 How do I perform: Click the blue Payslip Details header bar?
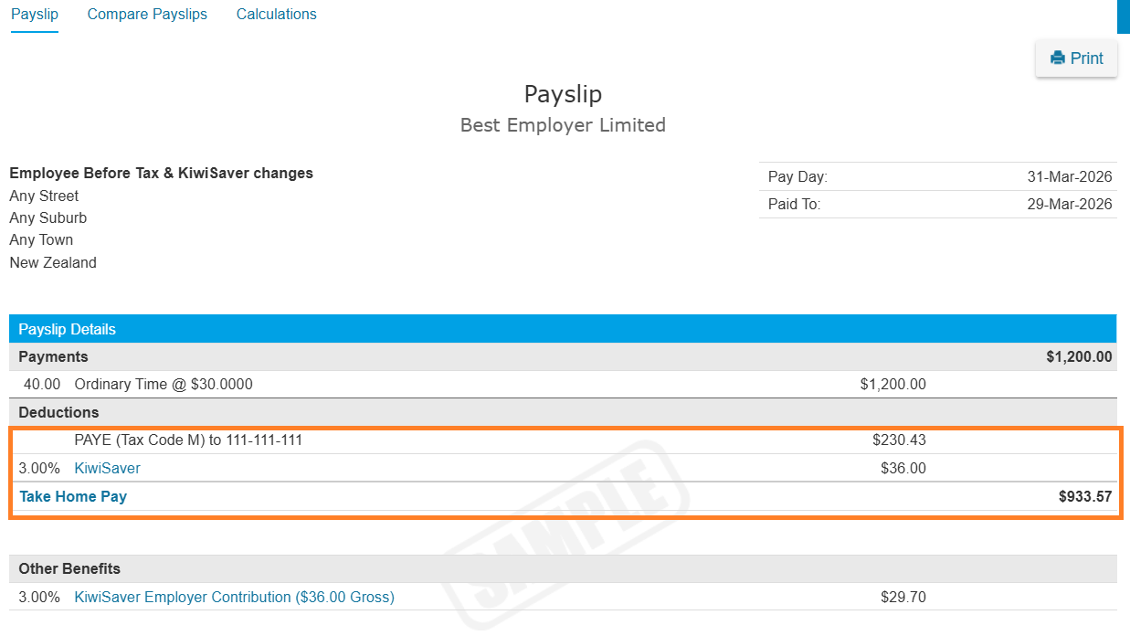point(562,329)
